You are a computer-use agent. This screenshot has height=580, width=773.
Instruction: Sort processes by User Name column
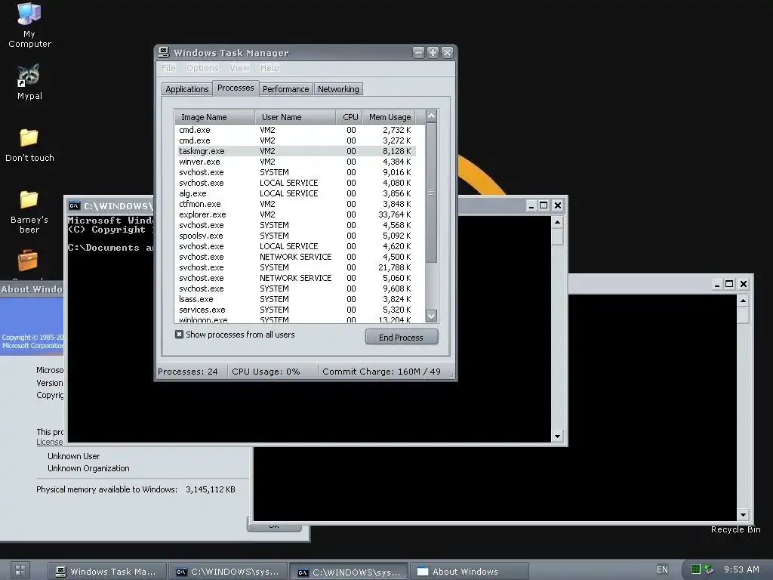tap(296, 117)
